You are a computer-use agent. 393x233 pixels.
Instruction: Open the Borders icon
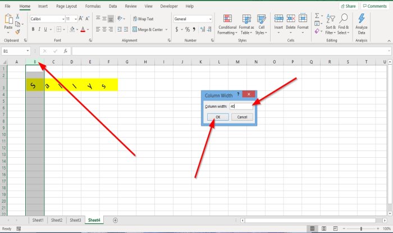point(59,29)
